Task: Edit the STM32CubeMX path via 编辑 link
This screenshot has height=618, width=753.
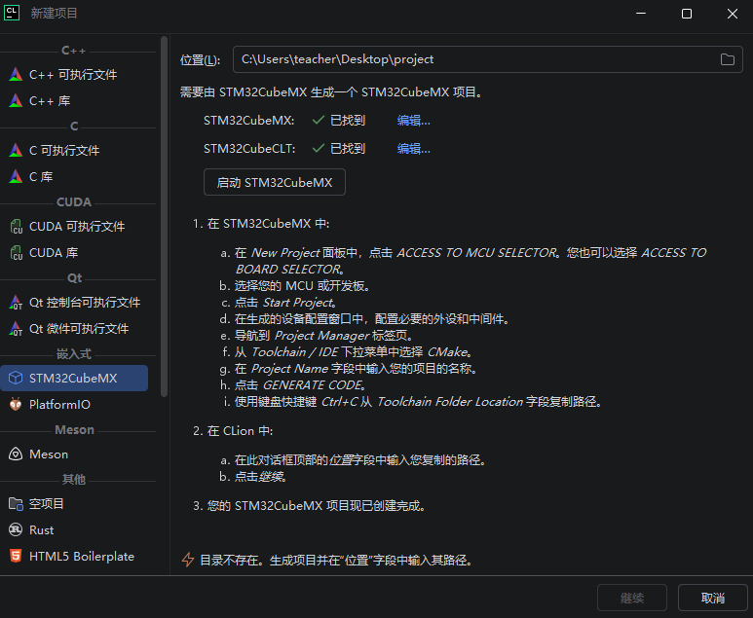Action: 413,121
